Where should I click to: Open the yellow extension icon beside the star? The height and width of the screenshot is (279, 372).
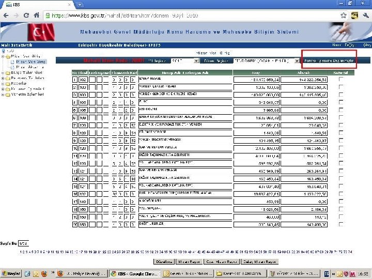pos(354,16)
